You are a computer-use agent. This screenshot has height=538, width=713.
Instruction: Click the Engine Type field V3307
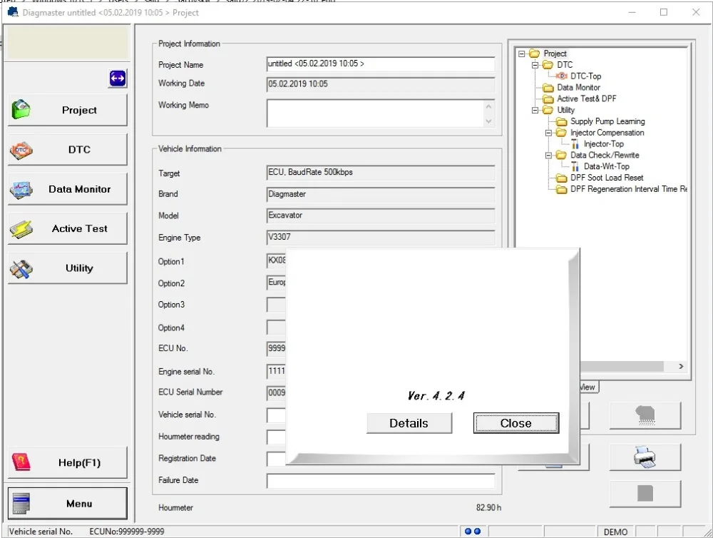click(x=381, y=238)
